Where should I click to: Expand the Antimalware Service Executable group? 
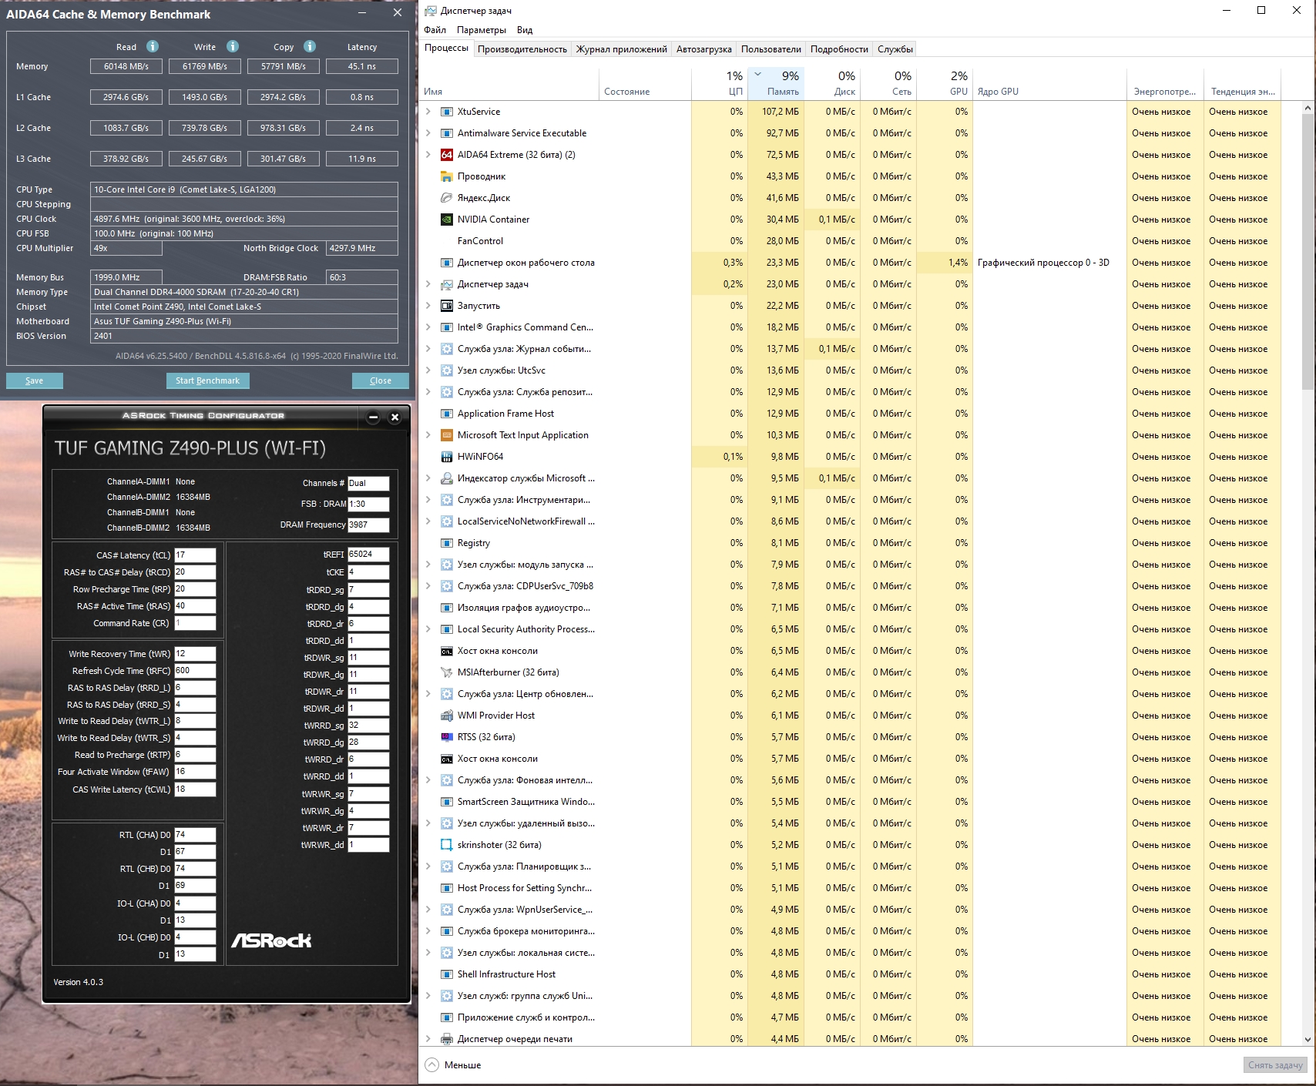pos(428,133)
